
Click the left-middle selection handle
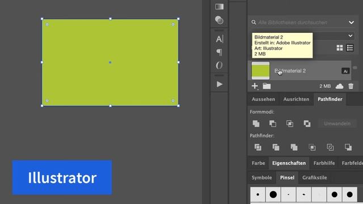pos(42,62)
